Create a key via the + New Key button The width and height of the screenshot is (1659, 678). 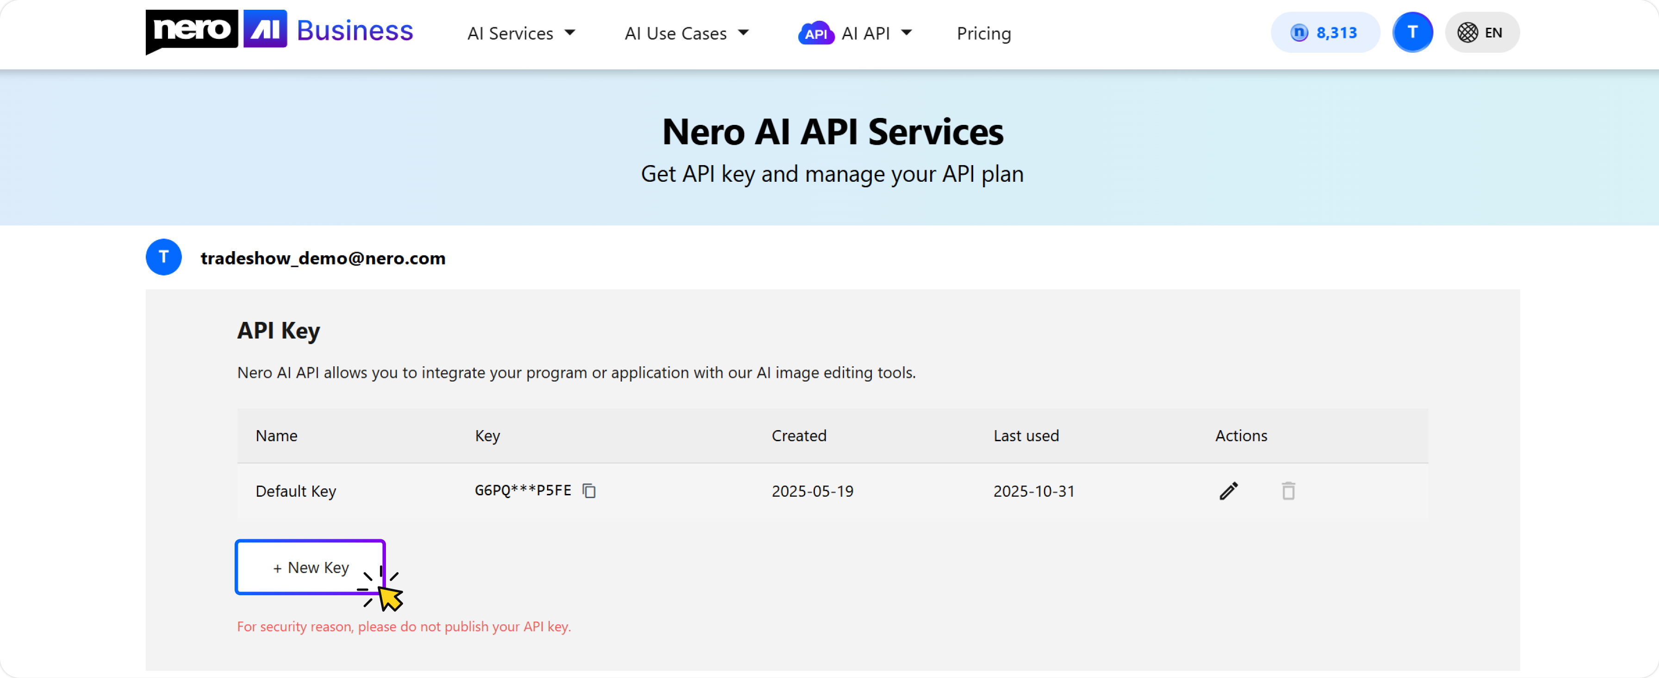click(311, 567)
